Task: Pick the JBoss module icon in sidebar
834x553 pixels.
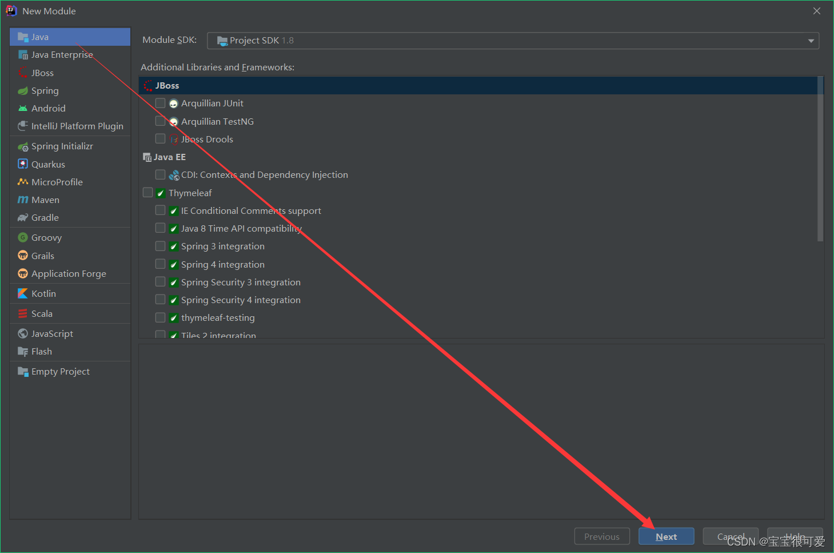Action: tap(23, 73)
